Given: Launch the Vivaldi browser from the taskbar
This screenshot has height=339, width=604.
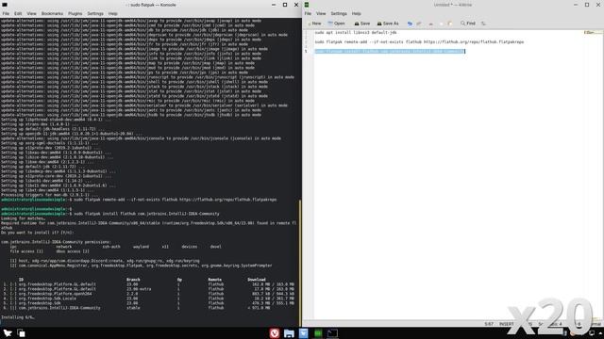Looking at the screenshot, I should point(275,333).
